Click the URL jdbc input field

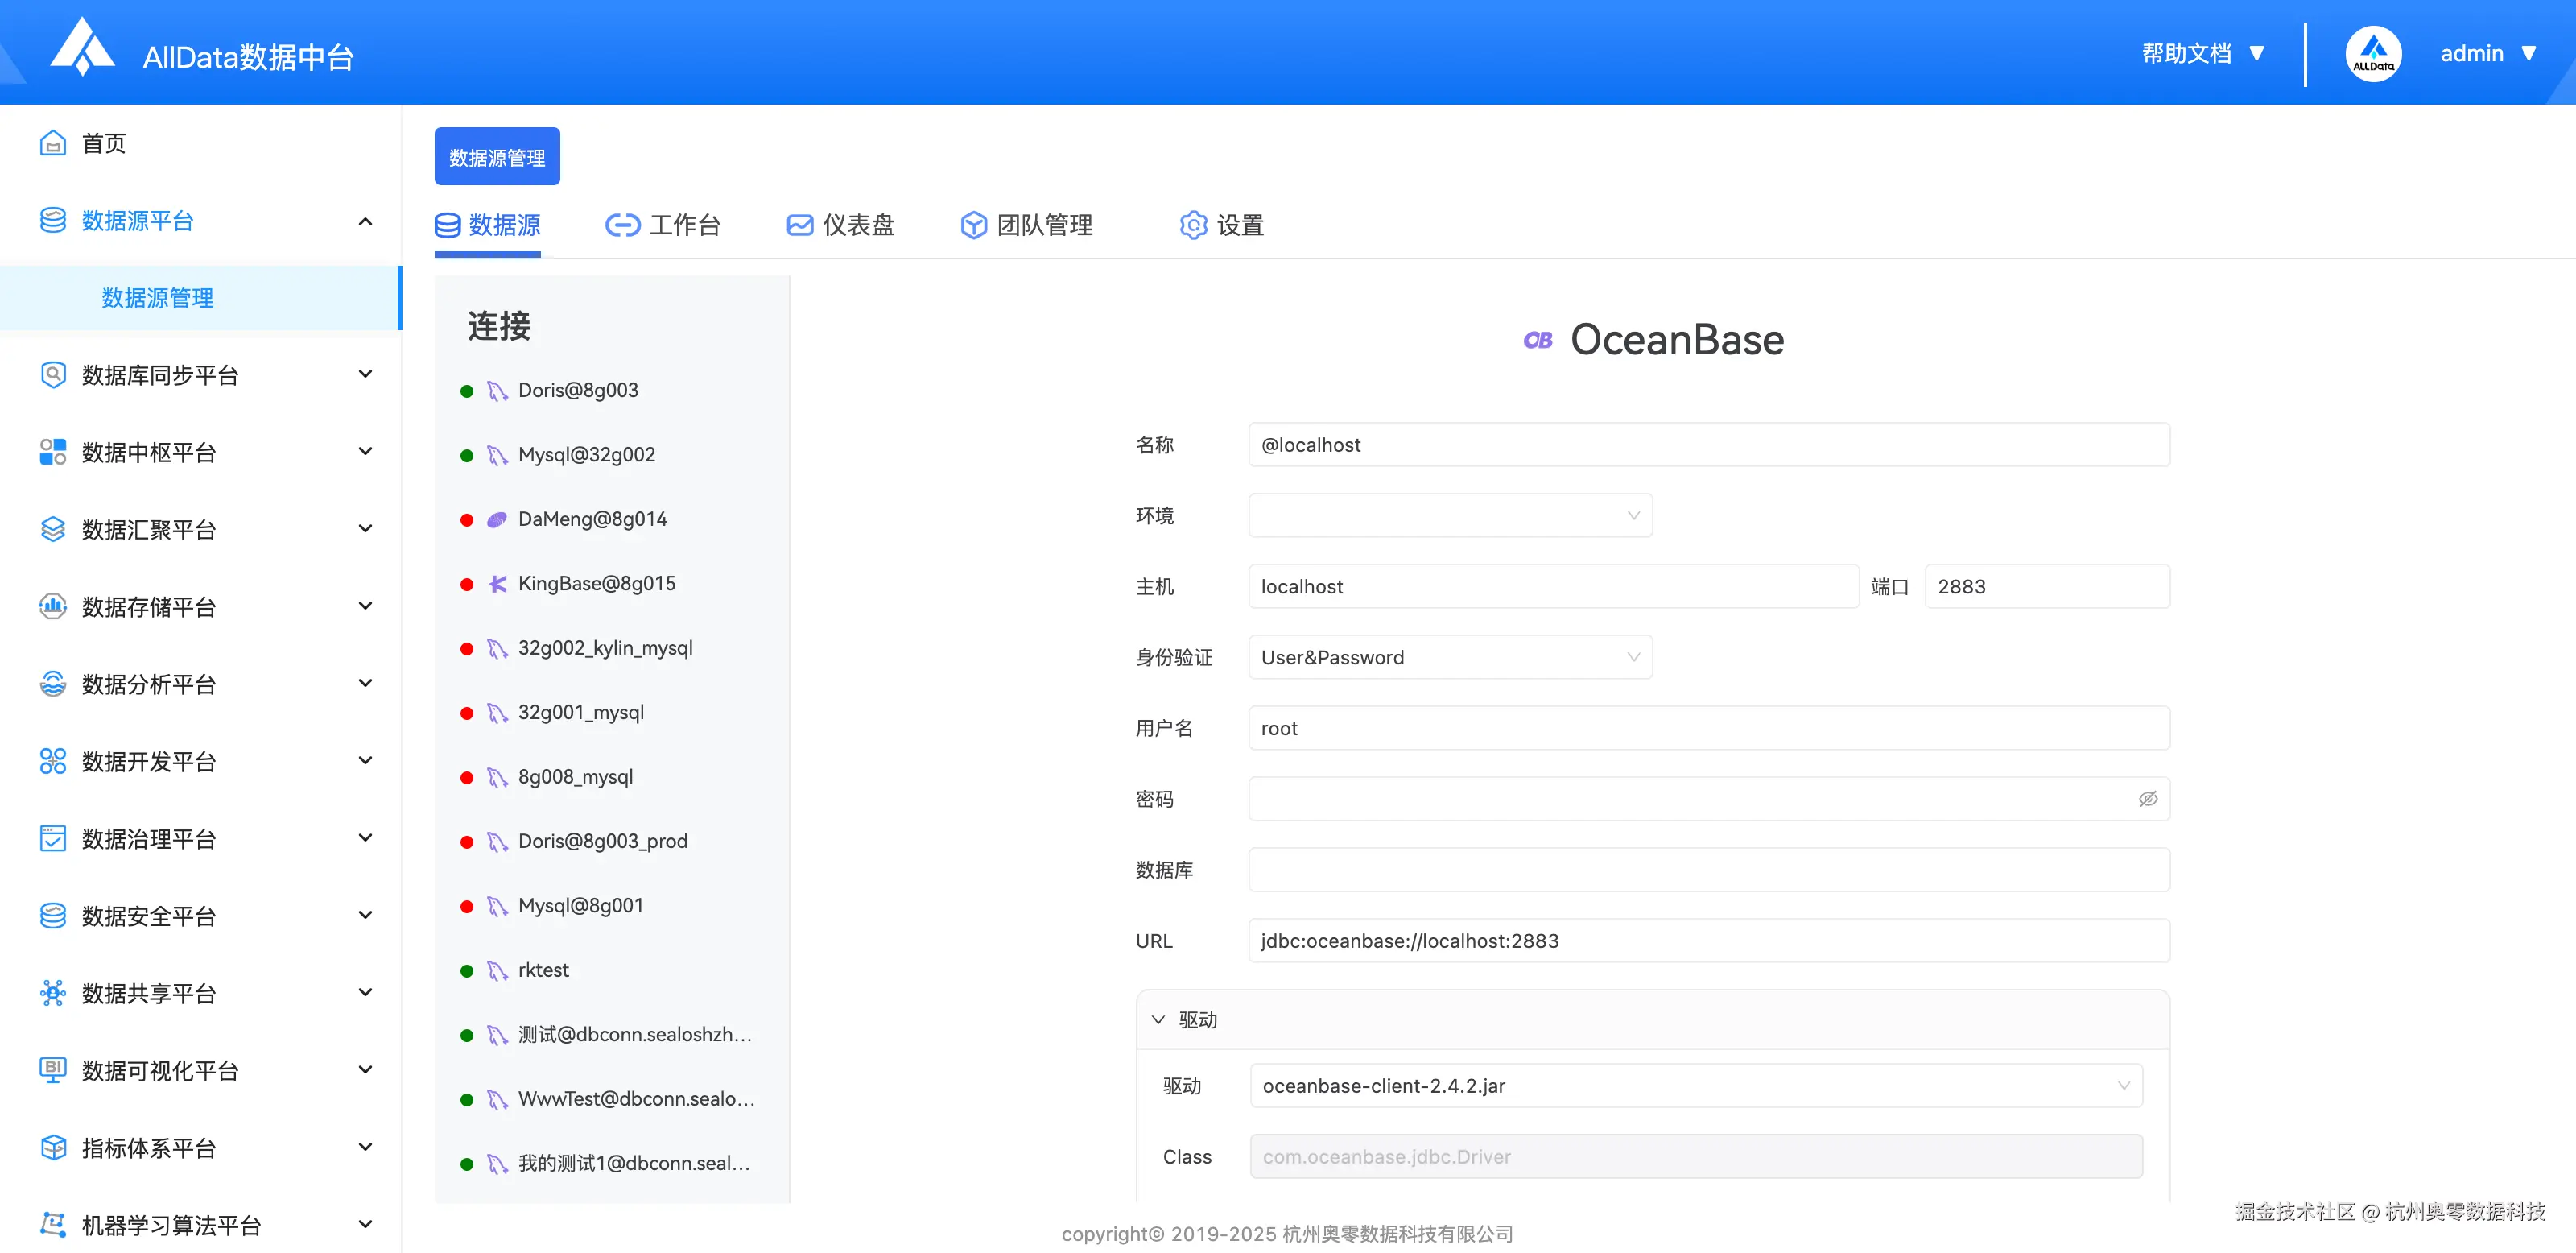(x=1709, y=941)
